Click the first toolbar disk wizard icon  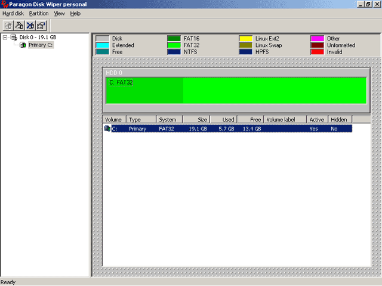8,26
